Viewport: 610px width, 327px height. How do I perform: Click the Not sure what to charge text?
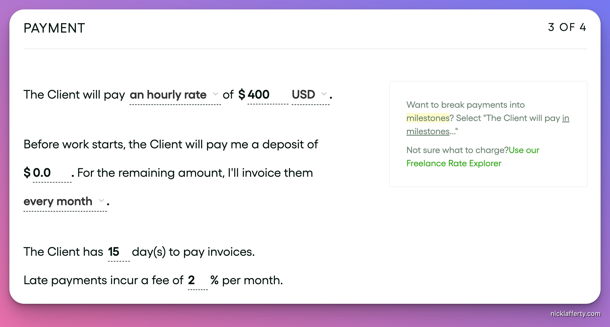coord(457,150)
